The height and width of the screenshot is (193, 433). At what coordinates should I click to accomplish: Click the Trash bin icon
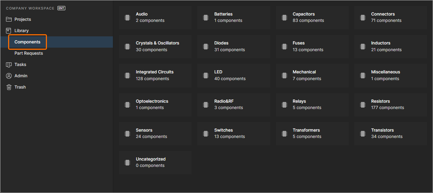[9, 87]
